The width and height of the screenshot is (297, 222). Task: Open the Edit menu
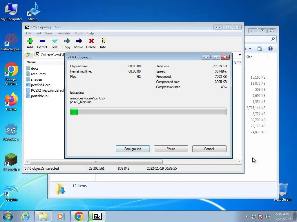coord(38,33)
